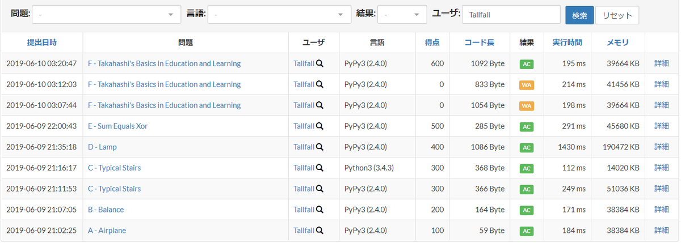
Task: Open Tallfall user link in 03:20:47 row
Action: click(x=304, y=63)
